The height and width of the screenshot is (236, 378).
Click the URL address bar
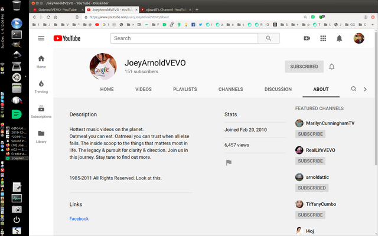[x=193, y=17]
